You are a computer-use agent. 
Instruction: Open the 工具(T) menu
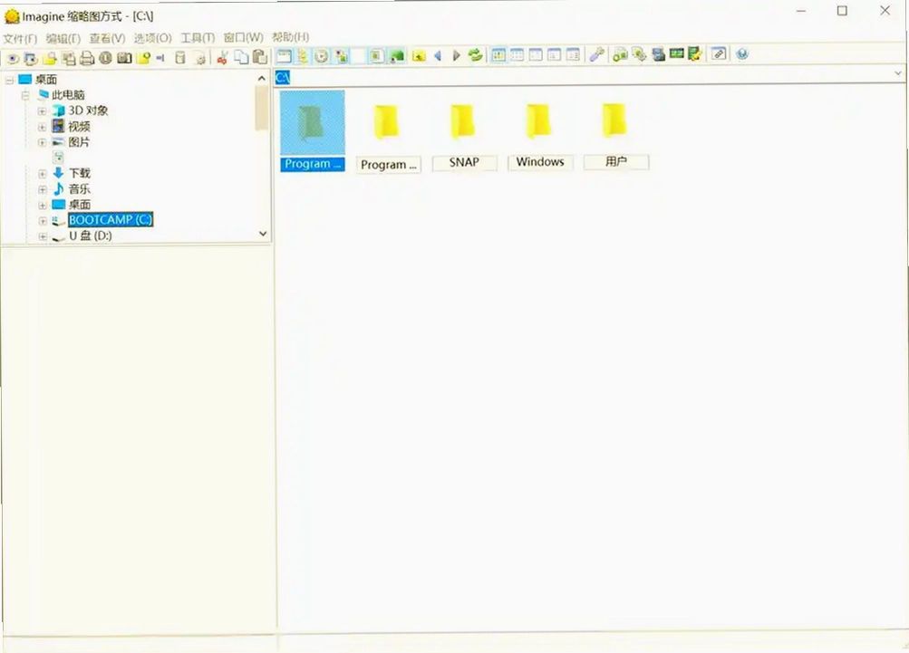(198, 38)
